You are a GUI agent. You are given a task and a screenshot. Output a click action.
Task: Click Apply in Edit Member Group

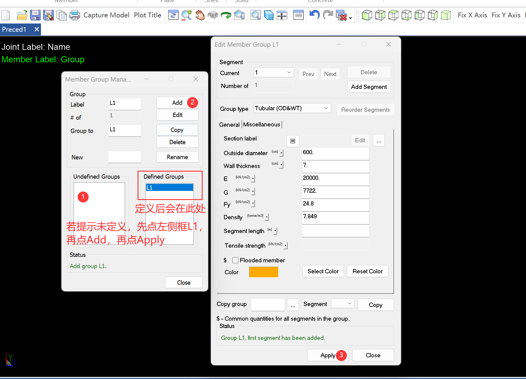328,355
